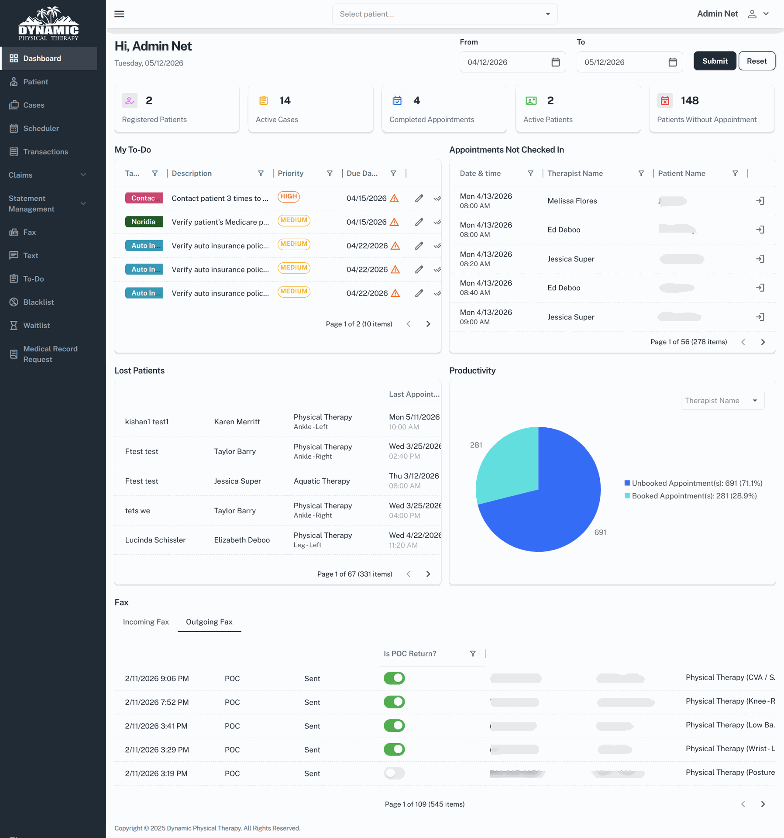Switch to the Outgoing Fax tab

pos(209,622)
